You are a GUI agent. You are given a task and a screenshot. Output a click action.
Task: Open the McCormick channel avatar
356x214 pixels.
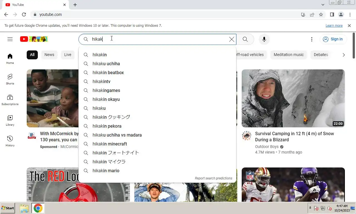[32, 136]
